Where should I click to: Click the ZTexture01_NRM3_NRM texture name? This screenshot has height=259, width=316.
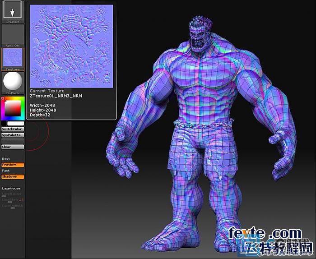[x=56, y=96]
